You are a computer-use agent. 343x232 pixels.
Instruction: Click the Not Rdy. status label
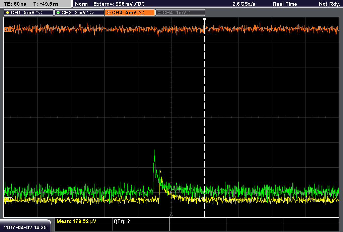tap(329, 4)
